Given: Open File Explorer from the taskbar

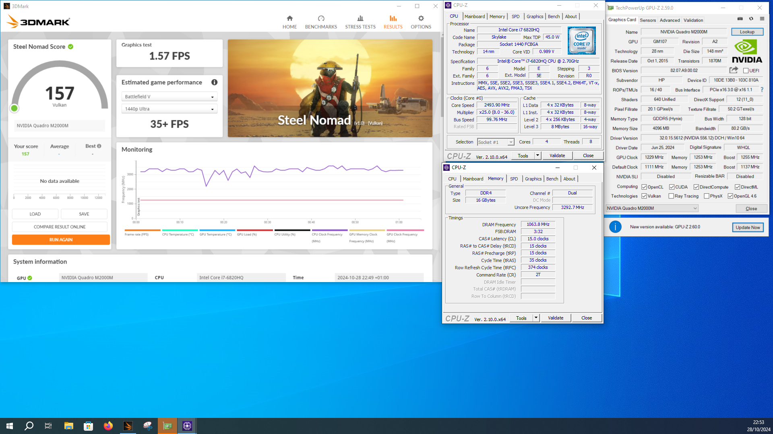Looking at the screenshot, I should 69,426.
